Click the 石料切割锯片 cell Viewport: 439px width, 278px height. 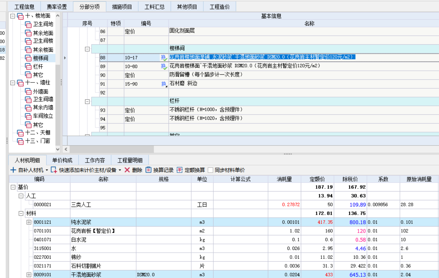(x=103, y=266)
